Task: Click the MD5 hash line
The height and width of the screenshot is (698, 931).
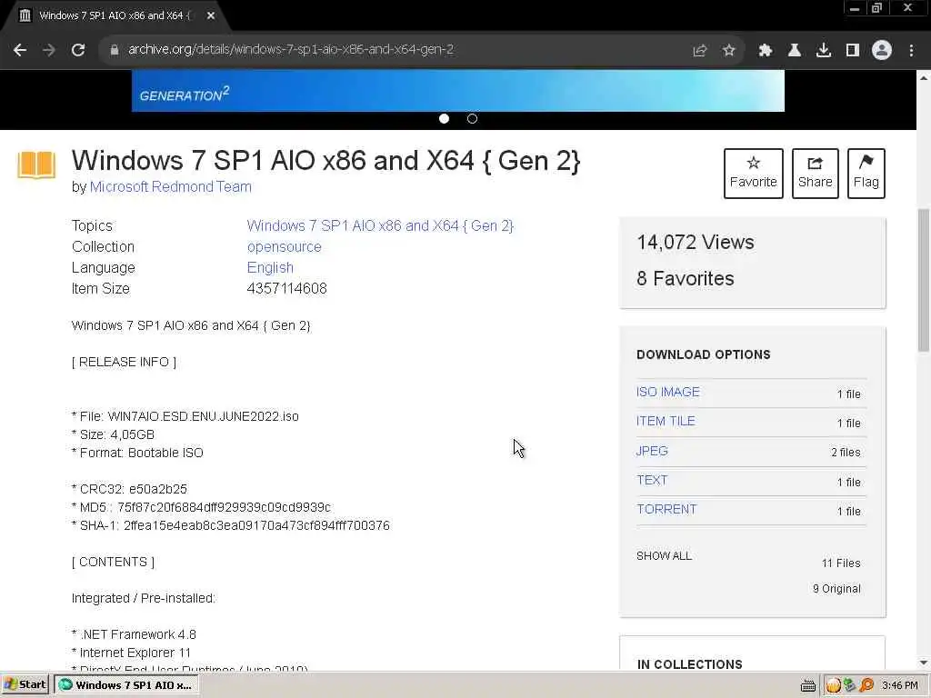Action: pyautogui.click(x=201, y=507)
